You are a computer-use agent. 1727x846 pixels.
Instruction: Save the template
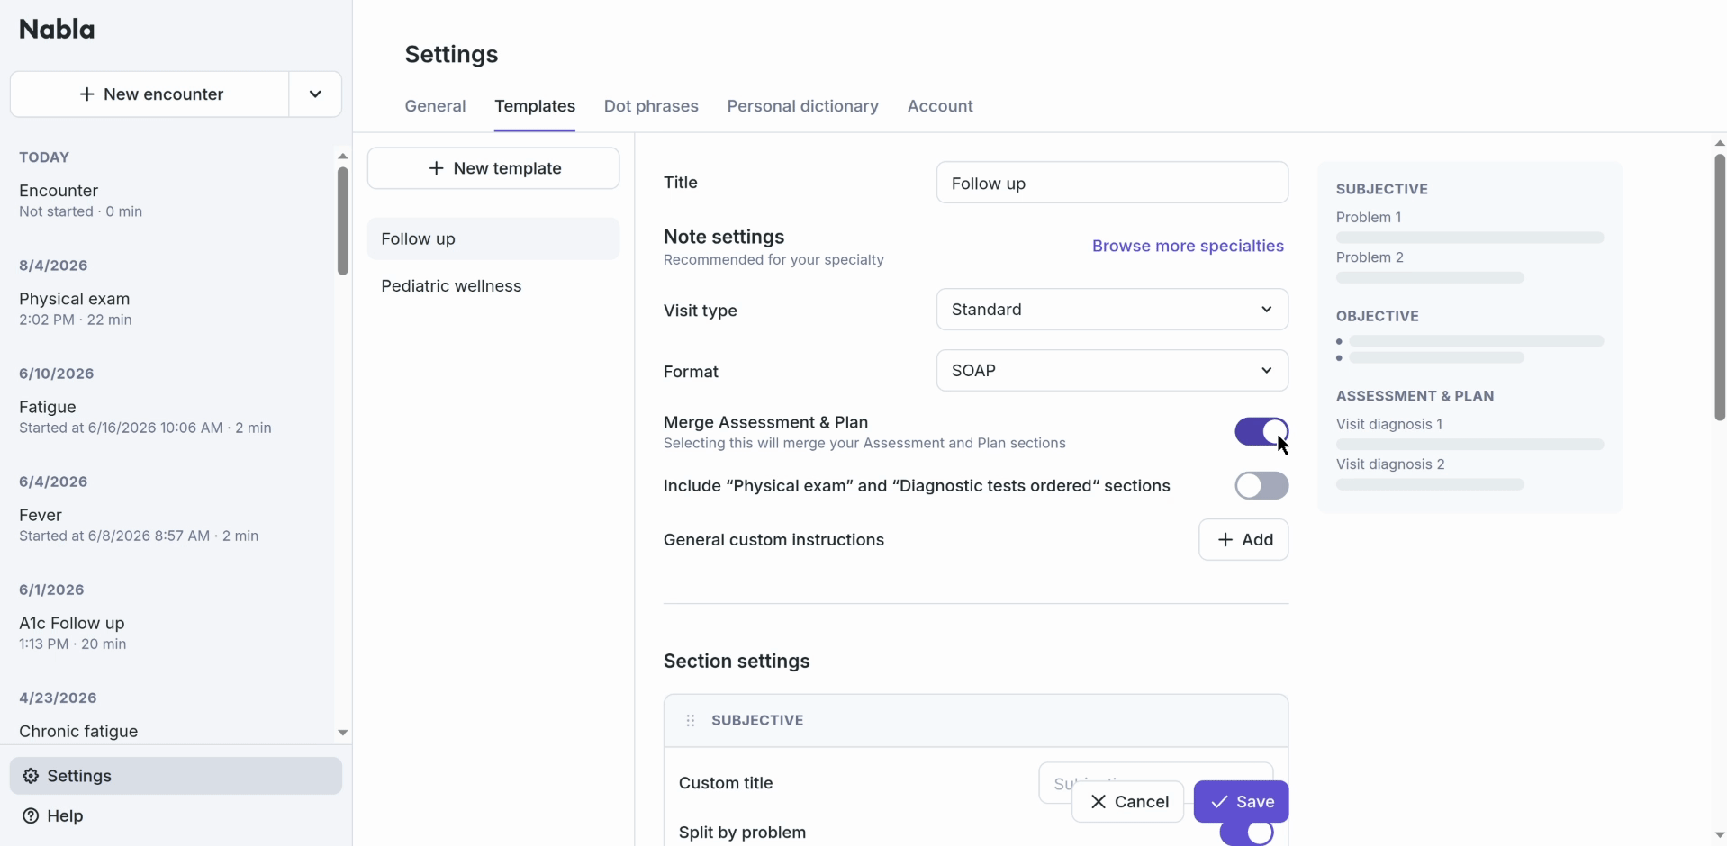[1242, 802]
